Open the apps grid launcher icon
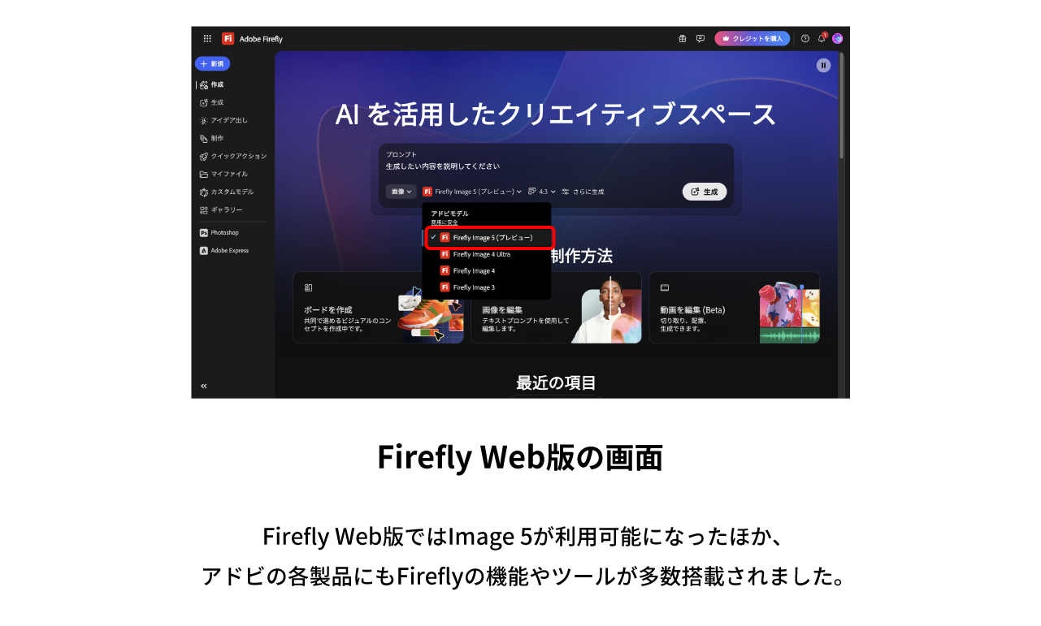 [207, 38]
